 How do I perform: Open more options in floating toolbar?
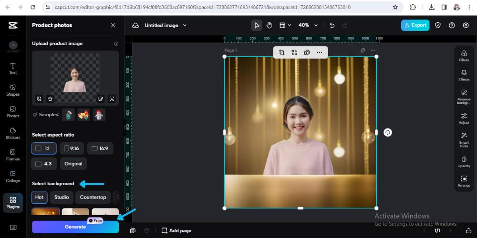point(320,52)
